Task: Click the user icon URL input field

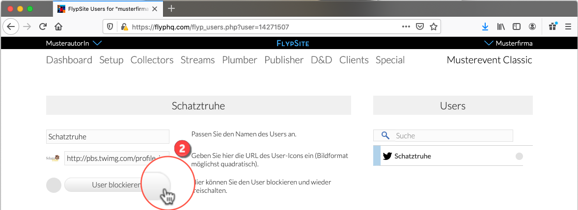Action: [116, 158]
